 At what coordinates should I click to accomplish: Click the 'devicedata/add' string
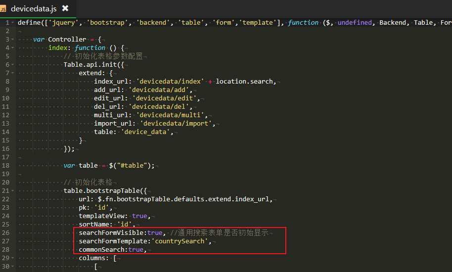pos(159,90)
